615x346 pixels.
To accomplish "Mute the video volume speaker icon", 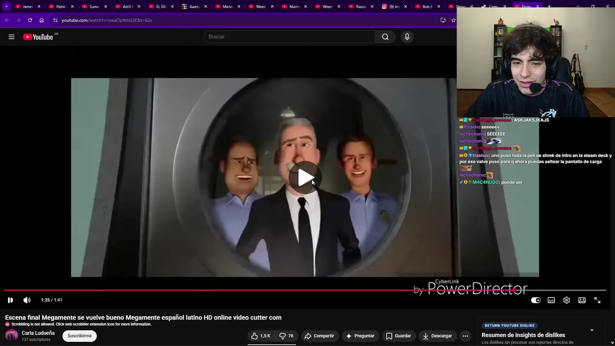I will click(x=27, y=300).
